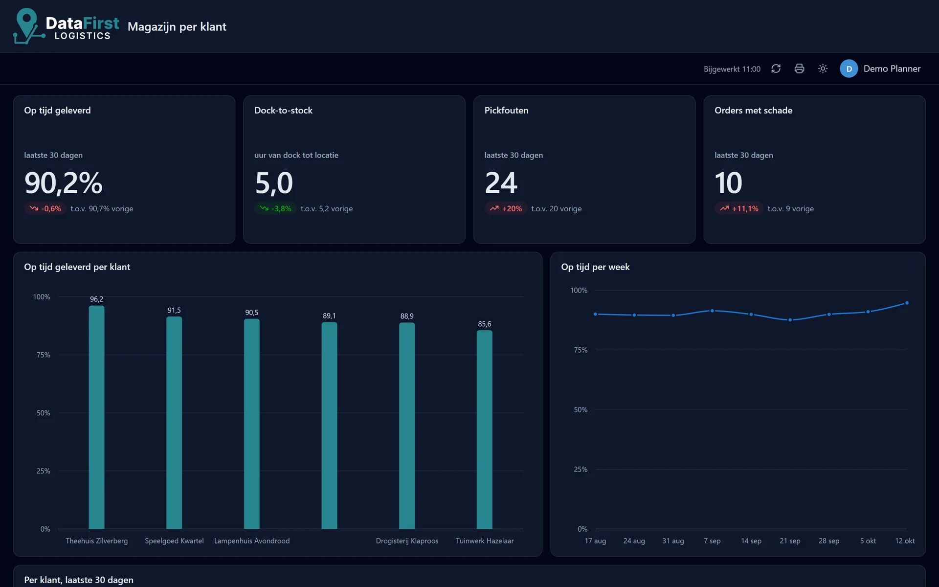The height and width of the screenshot is (587, 939).
Task: Click the '5 okt' axis label
Action: [x=868, y=541]
